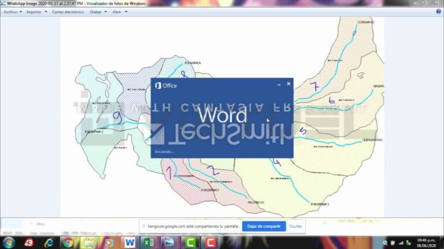Expand the Imprimir dropdown arrow
The image size is (444, 249).
click(x=46, y=12)
